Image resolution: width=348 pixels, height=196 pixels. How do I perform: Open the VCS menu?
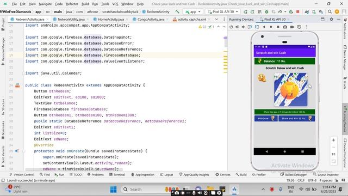point(115,4)
